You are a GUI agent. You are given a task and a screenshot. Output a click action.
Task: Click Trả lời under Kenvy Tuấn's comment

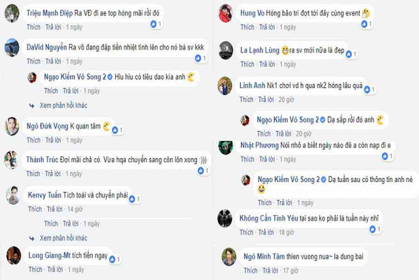point(54,209)
